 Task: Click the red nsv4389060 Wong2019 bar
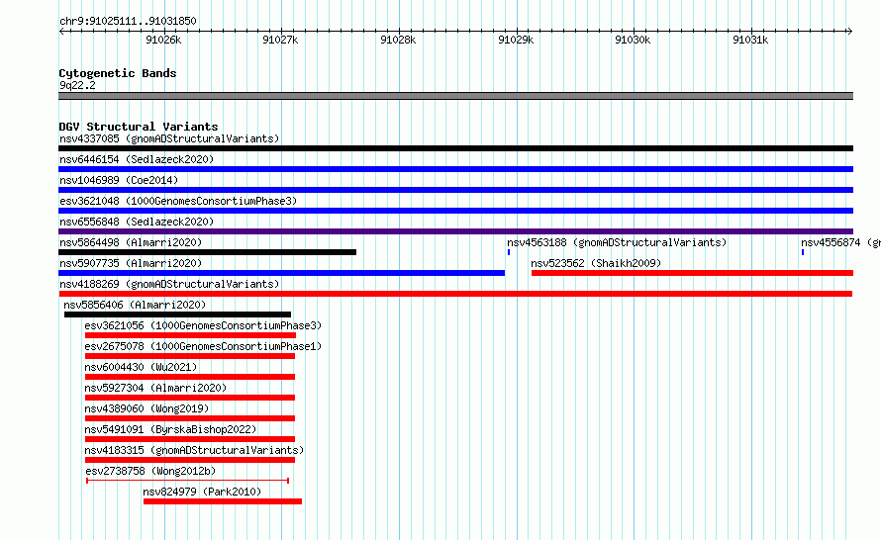click(x=190, y=418)
